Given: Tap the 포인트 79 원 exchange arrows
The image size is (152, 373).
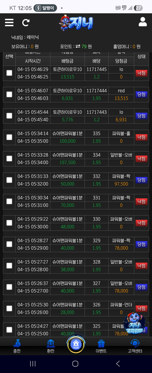Looking at the screenshot, I should (x=78, y=46).
